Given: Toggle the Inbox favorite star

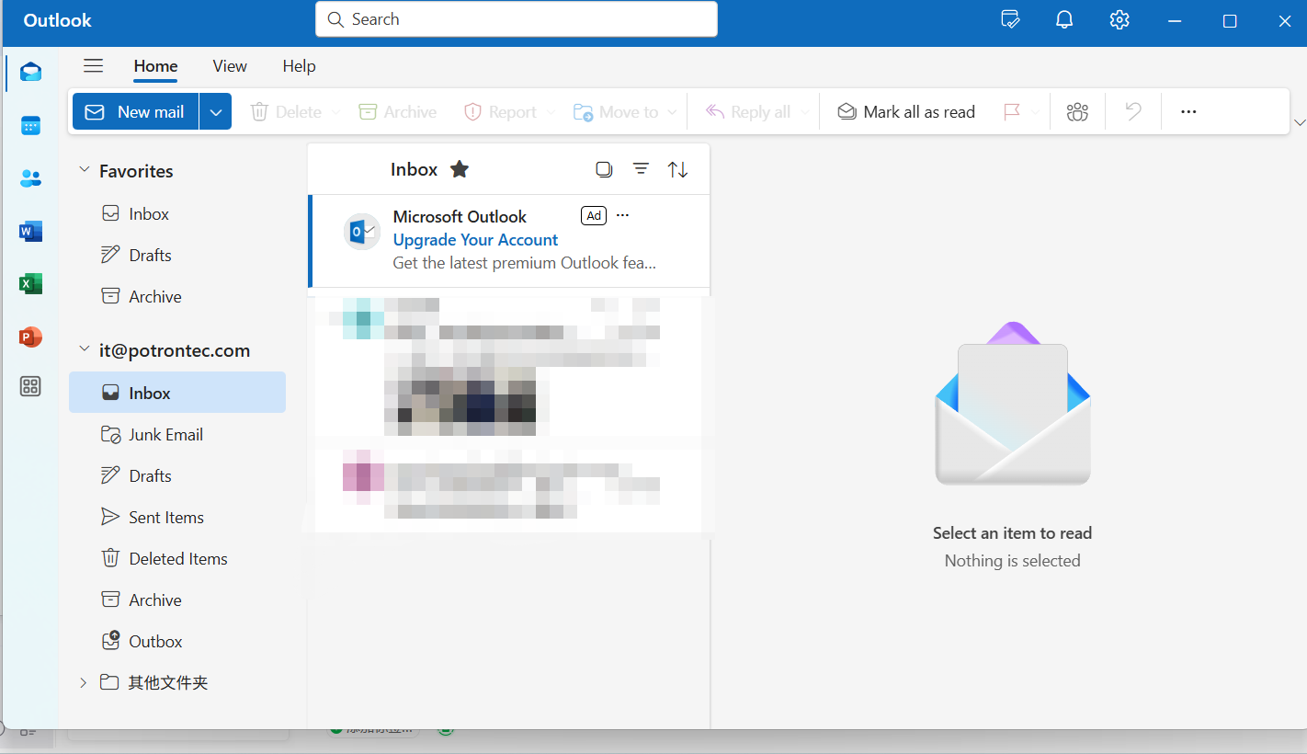Looking at the screenshot, I should 460,169.
